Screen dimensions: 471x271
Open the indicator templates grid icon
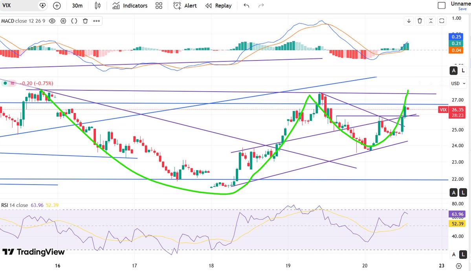159,5
